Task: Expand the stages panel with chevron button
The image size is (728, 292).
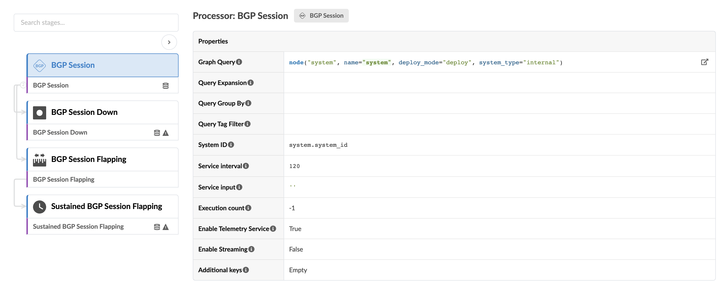Action: click(169, 42)
